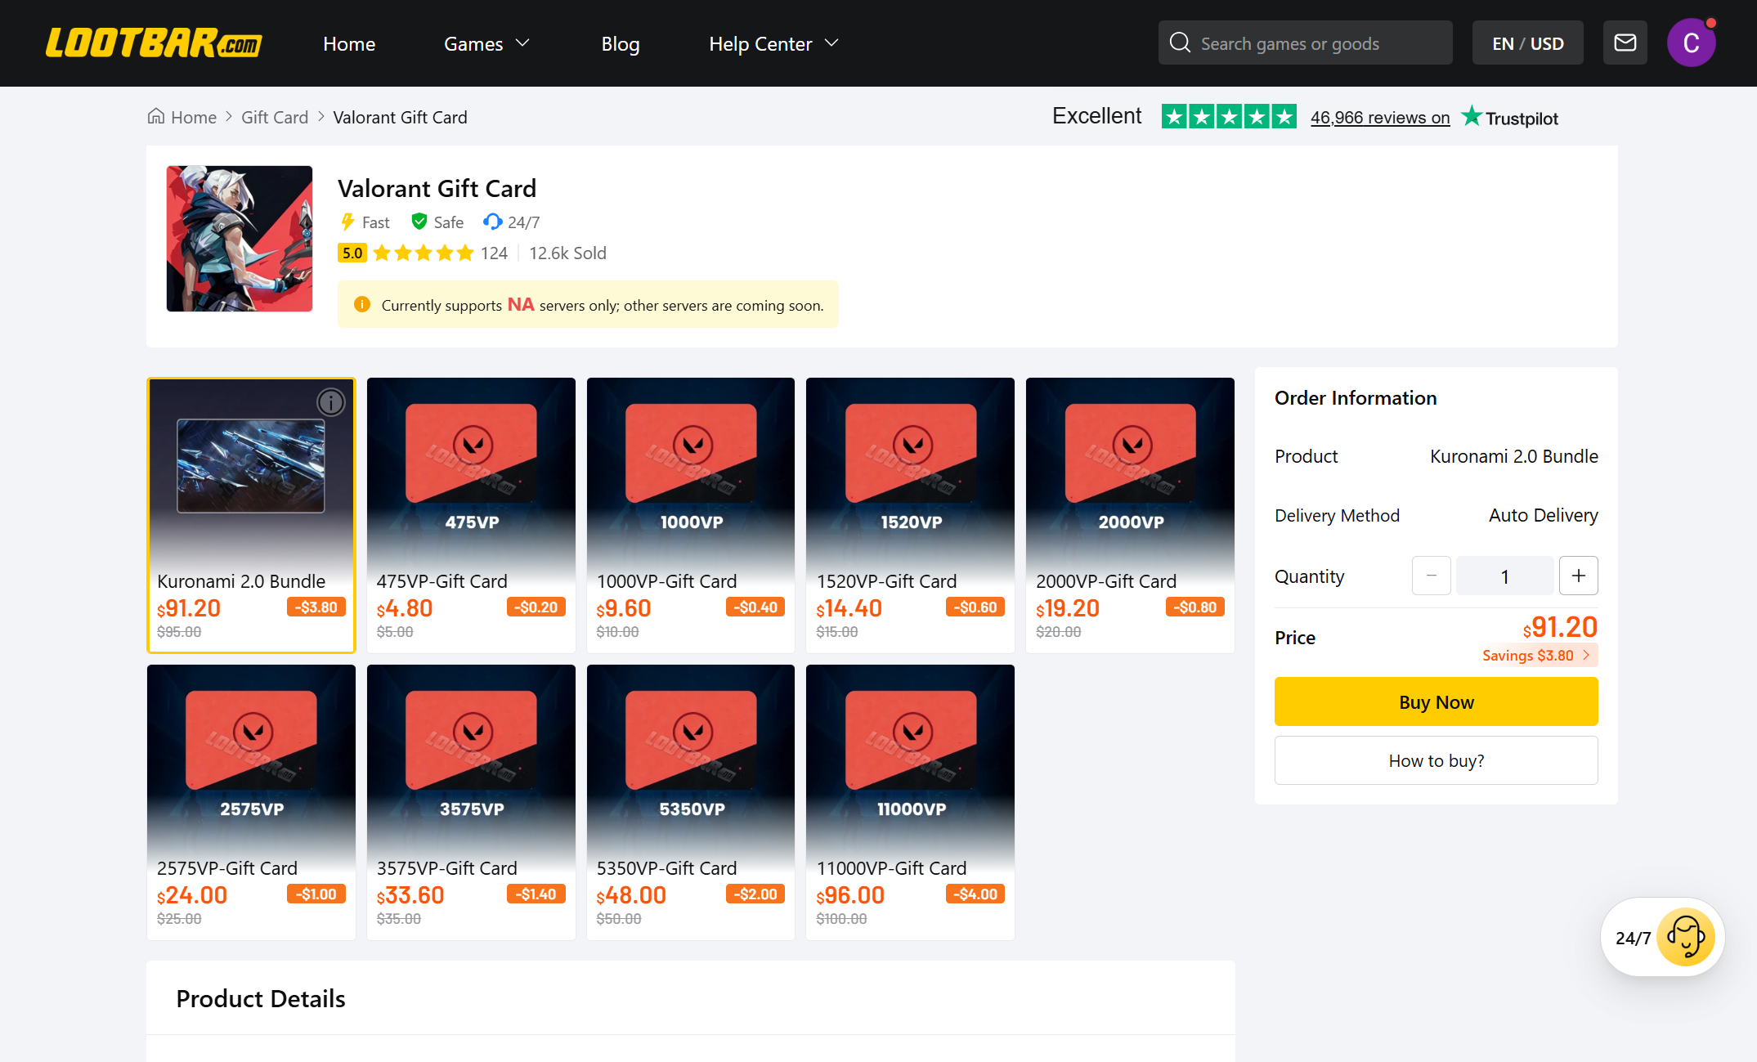Click the Product Details heading
This screenshot has width=1757, height=1062.
click(x=261, y=998)
